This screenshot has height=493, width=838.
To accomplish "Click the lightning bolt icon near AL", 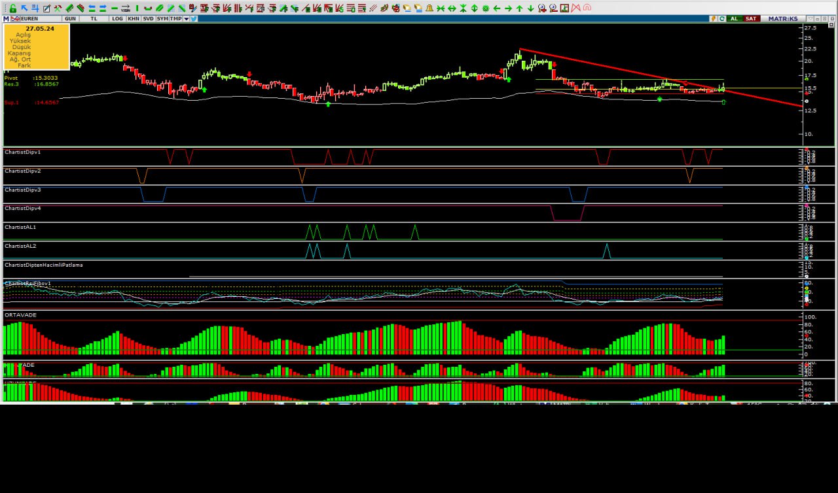I will point(714,18).
